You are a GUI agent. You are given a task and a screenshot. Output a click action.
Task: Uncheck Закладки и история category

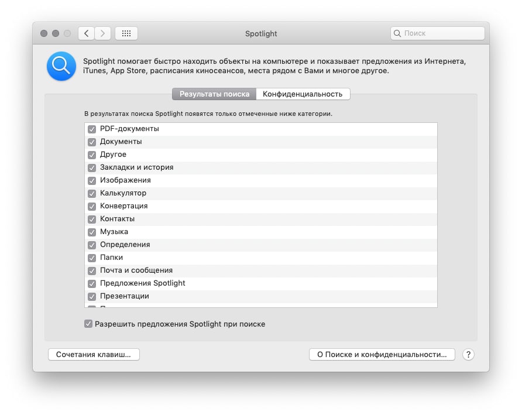(x=92, y=167)
